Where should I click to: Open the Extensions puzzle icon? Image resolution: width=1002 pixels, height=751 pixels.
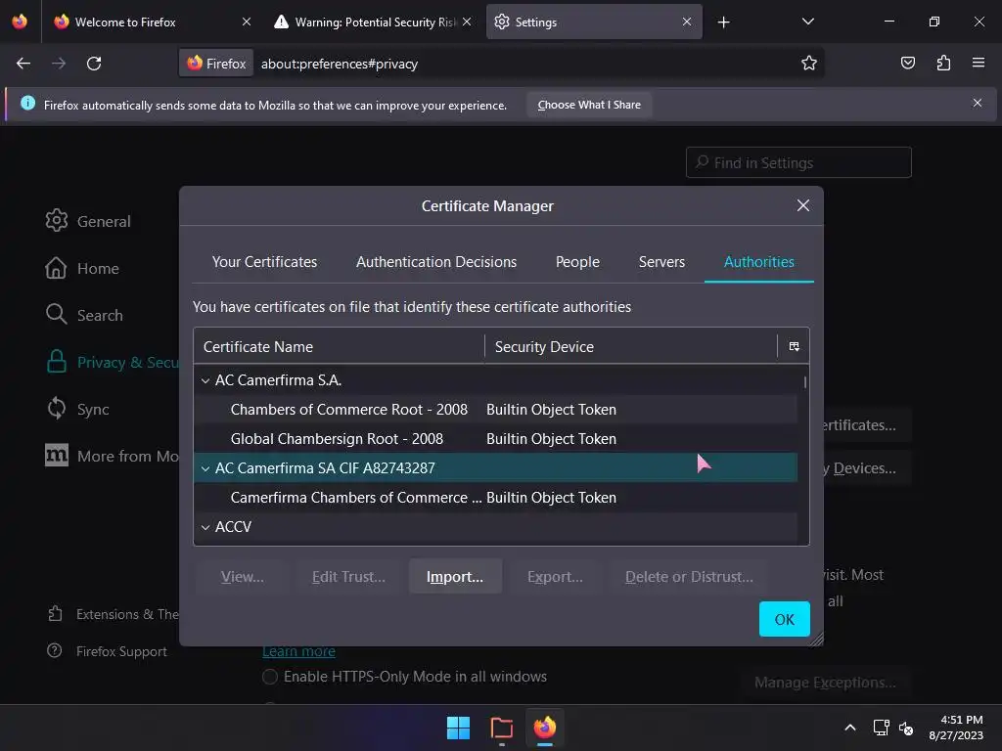[943, 63]
